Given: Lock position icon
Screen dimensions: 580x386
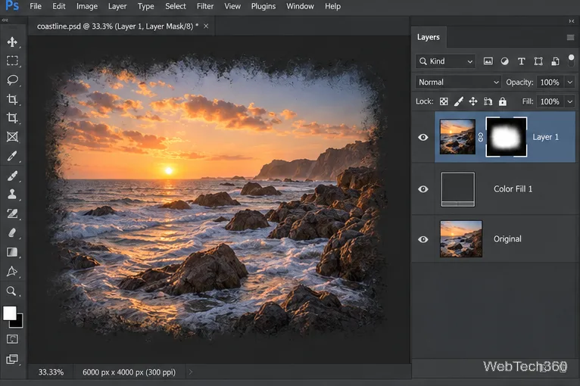Looking at the screenshot, I should pos(473,101).
